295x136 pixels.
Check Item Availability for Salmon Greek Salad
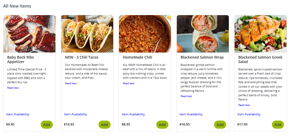click(x=249, y=114)
